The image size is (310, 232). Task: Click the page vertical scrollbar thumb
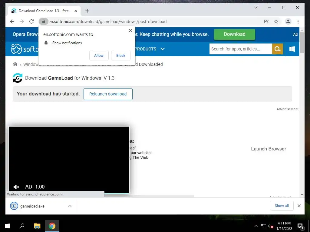pos(302,42)
